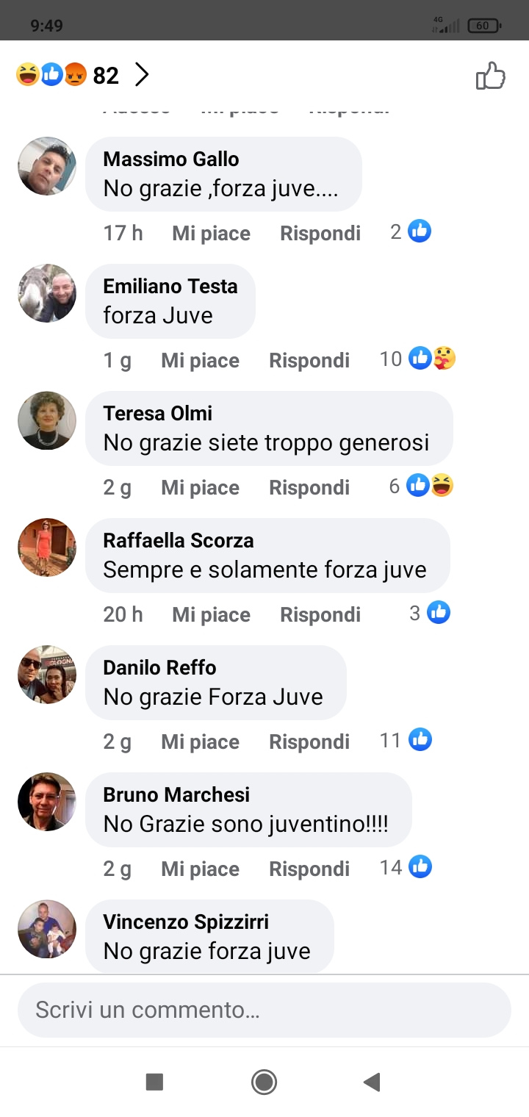Like Massimo Gallo's comment with Mi piace
The image size is (529, 1117).
[211, 233]
